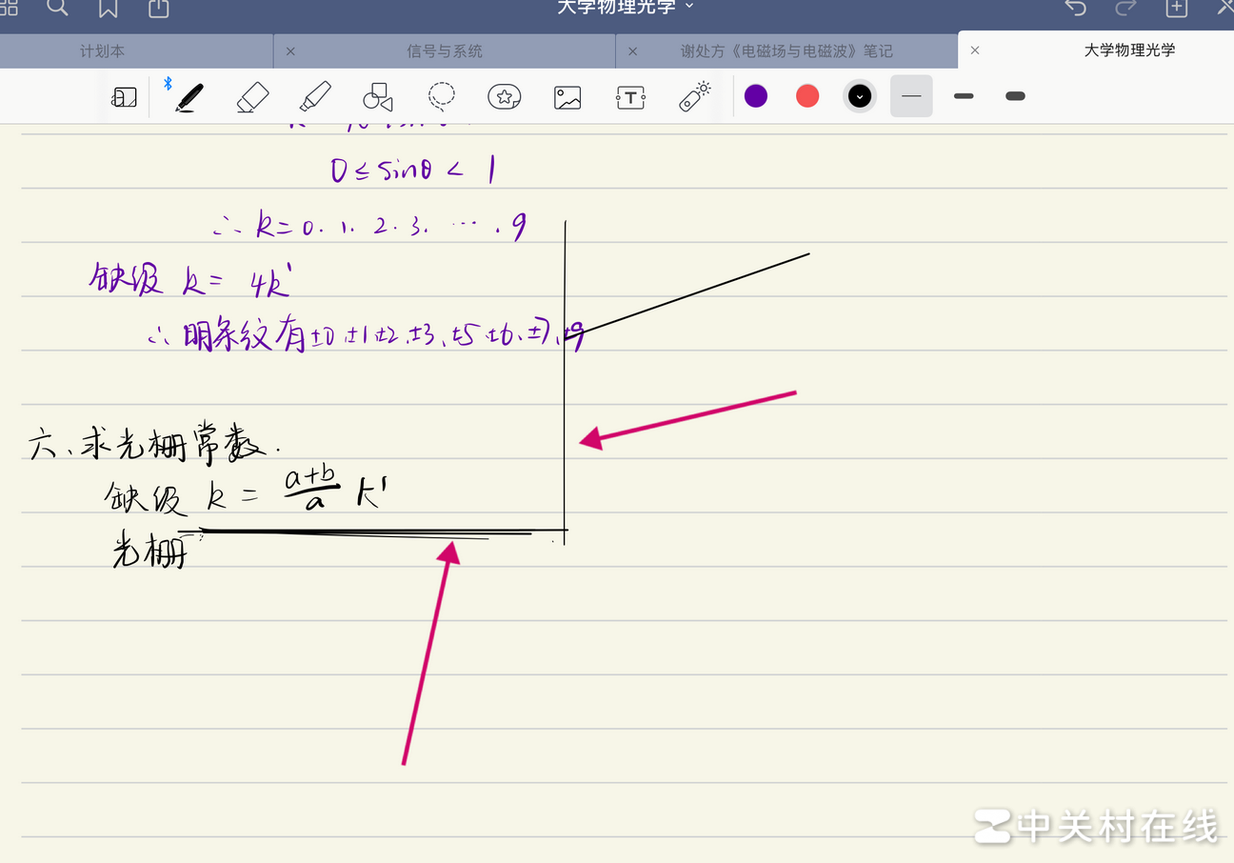Switch to the 信号与系统 tab
Image resolution: width=1234 pixels, height=863 pixels.
point(445,50)
